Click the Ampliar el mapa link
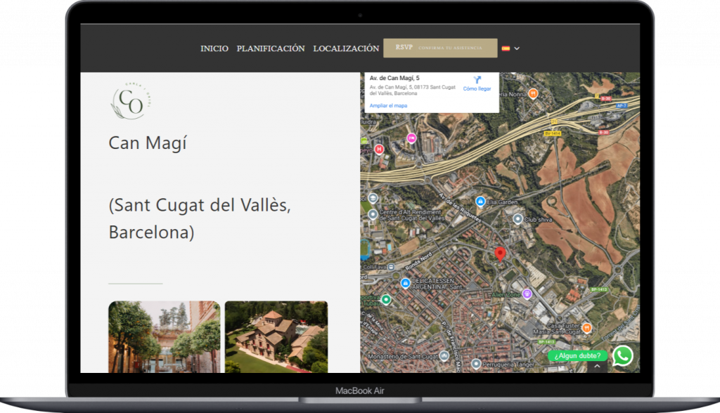 388,105
